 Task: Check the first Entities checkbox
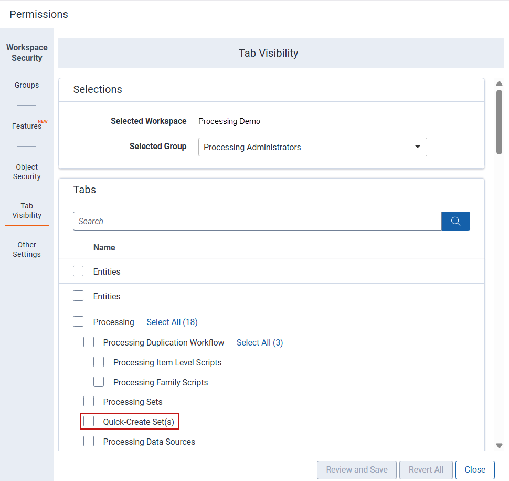pyautogui.click(x=78, y=270)
